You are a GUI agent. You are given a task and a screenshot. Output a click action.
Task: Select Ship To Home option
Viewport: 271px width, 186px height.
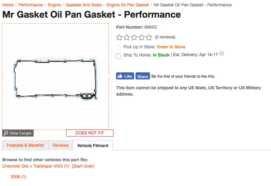coord(119,55)
